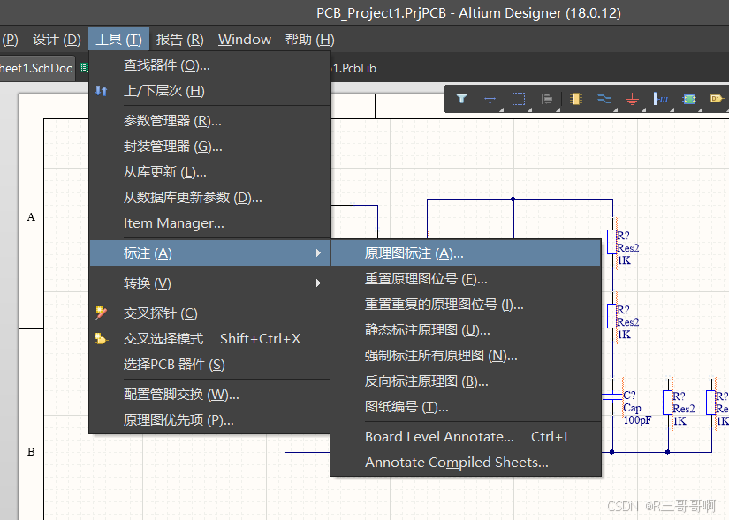
Task: Click the up/down hierarchy arrows icon
Action: [x=102, y=91]
